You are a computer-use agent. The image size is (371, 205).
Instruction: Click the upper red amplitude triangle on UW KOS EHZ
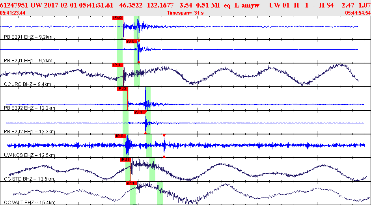tap(164, 135)
